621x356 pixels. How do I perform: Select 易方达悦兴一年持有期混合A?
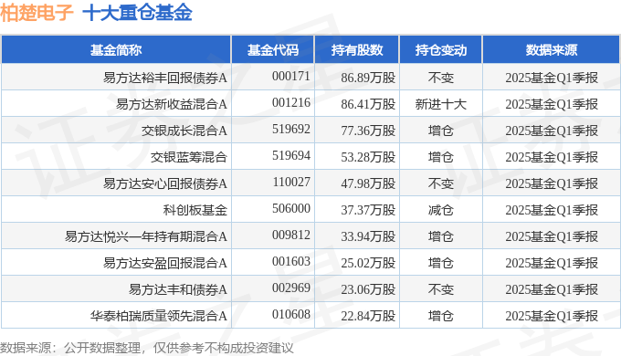(x=146, y=236)
